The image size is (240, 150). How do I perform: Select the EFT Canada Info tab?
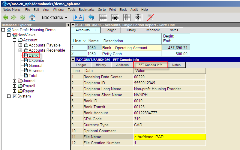[150, 65]
